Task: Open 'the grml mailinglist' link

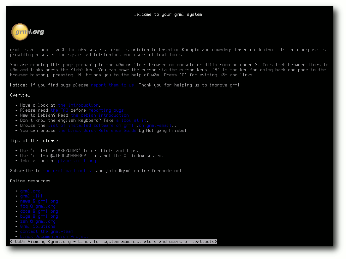Action: pos(68,171)
